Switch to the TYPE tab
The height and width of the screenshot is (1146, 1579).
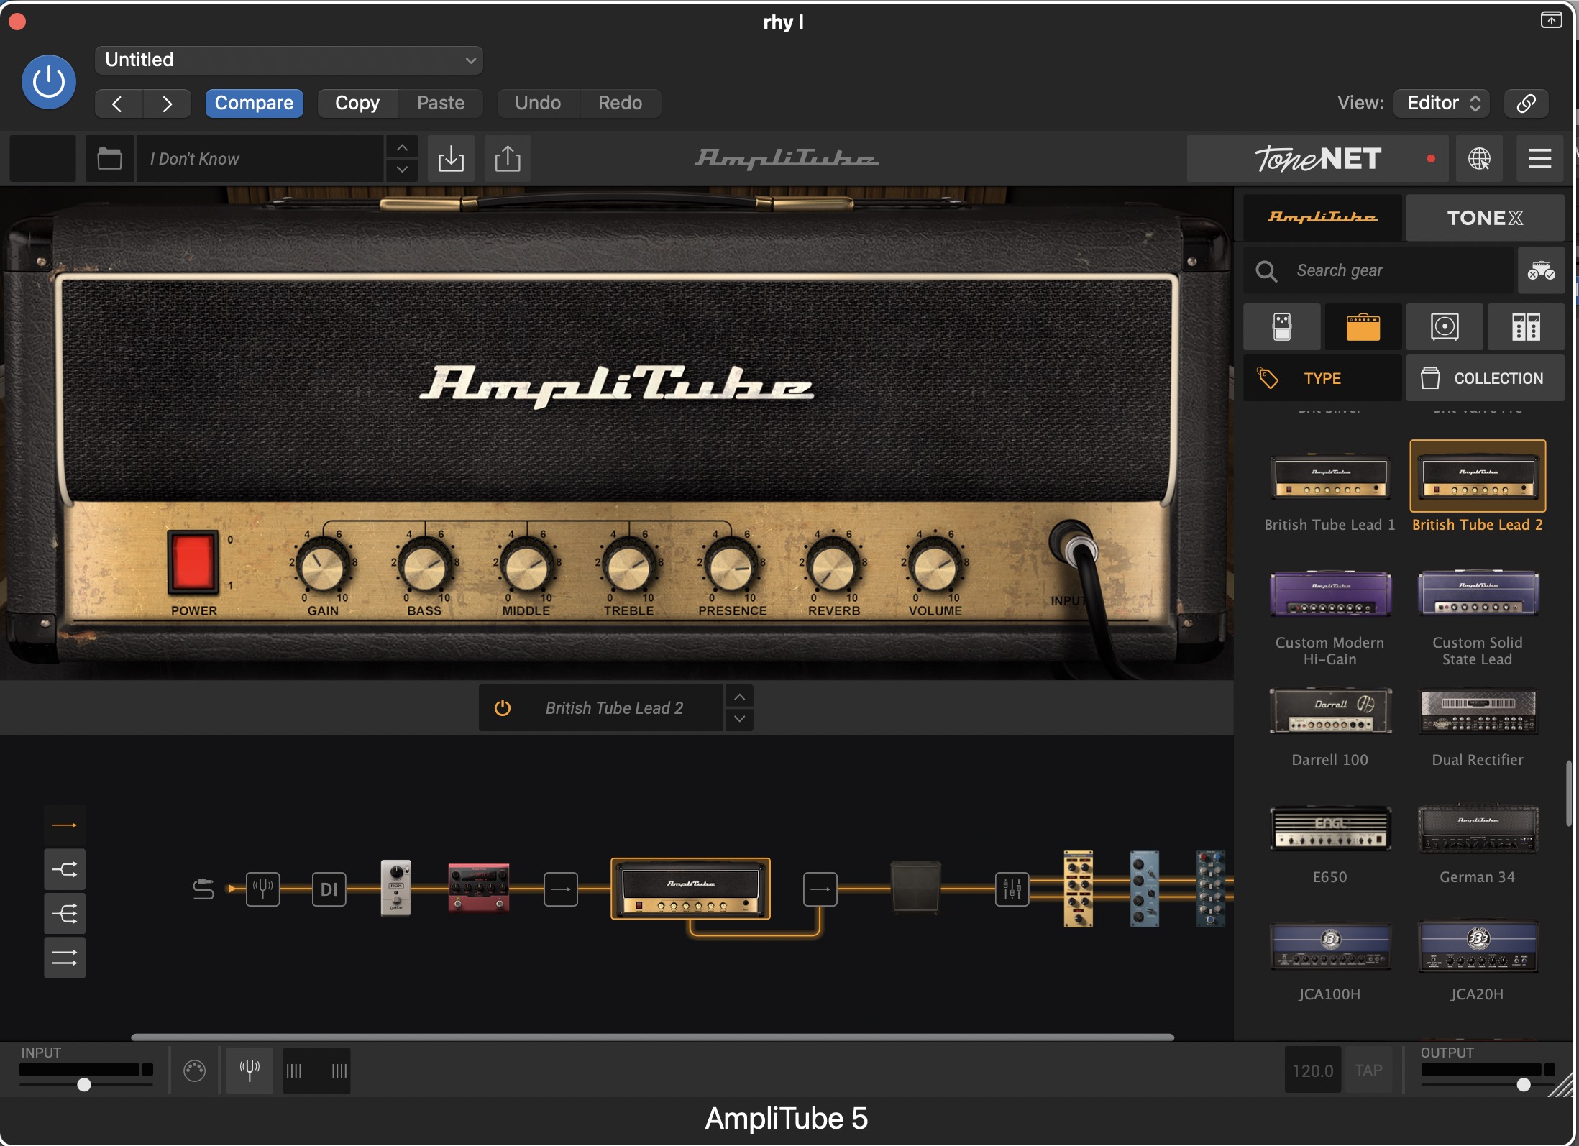coord(1322,378)
